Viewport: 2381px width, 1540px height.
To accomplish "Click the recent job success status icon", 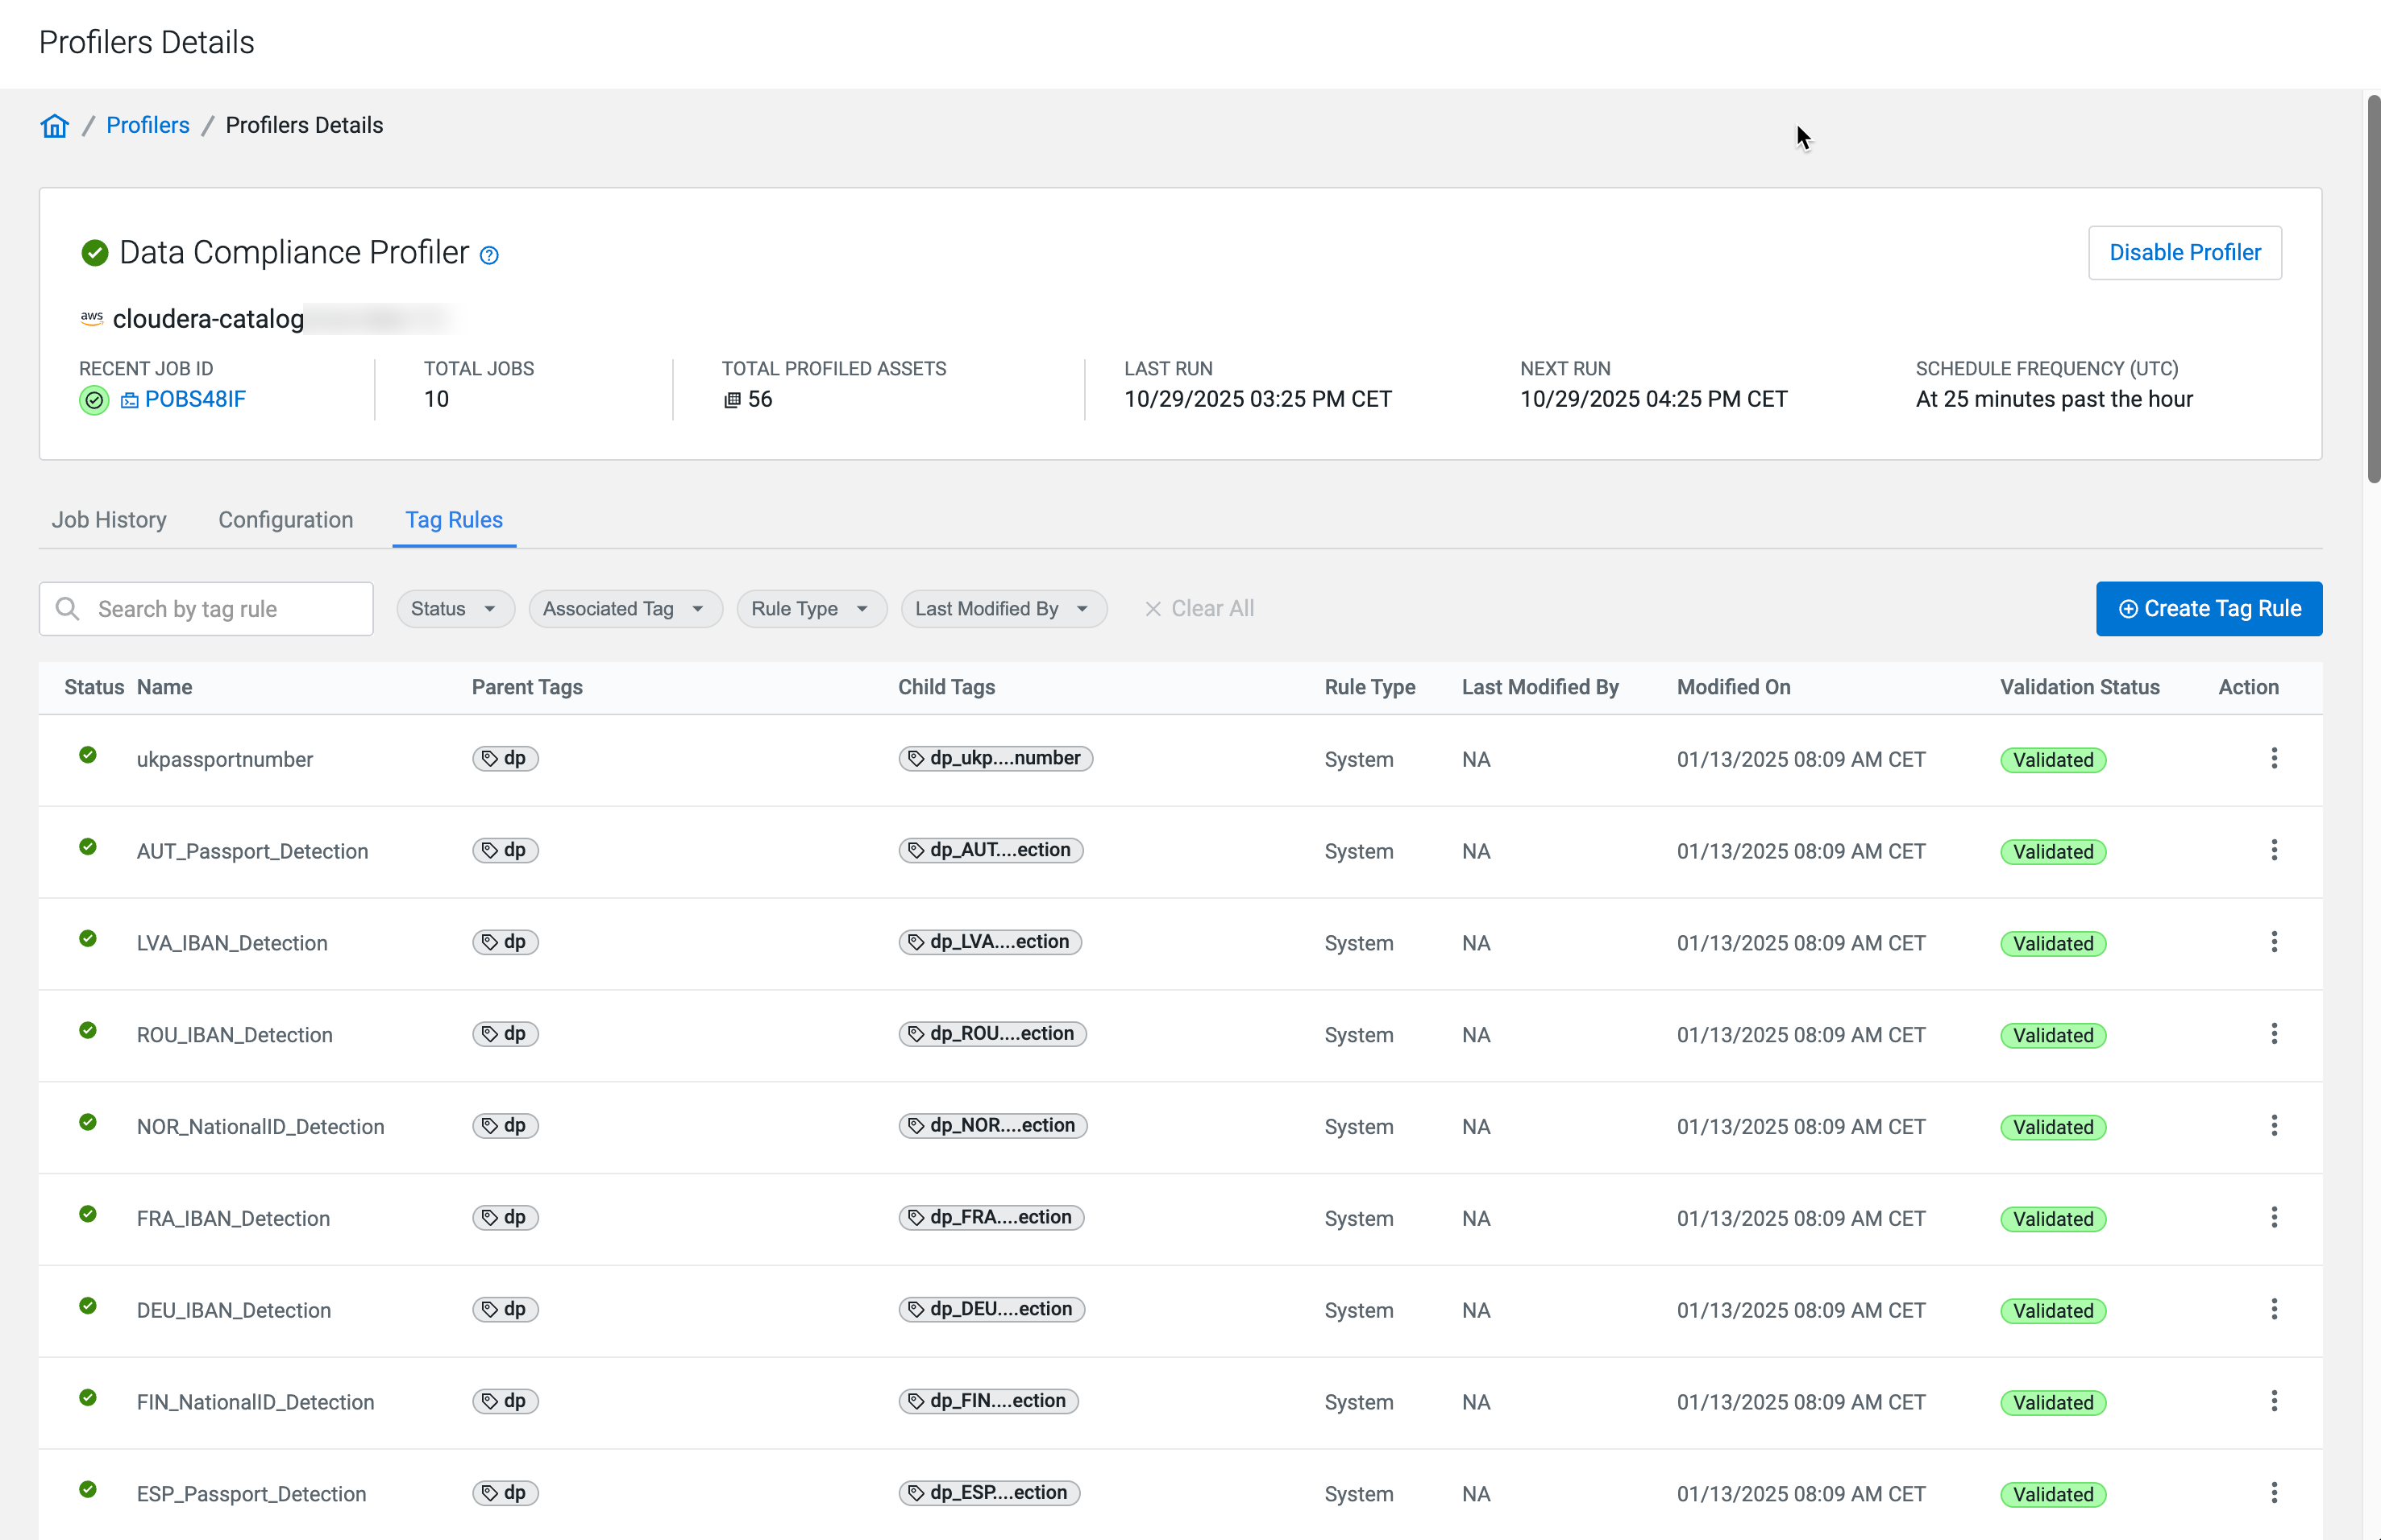I will [94, 400].
